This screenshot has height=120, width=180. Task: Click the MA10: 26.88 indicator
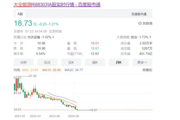coord(52,70)
